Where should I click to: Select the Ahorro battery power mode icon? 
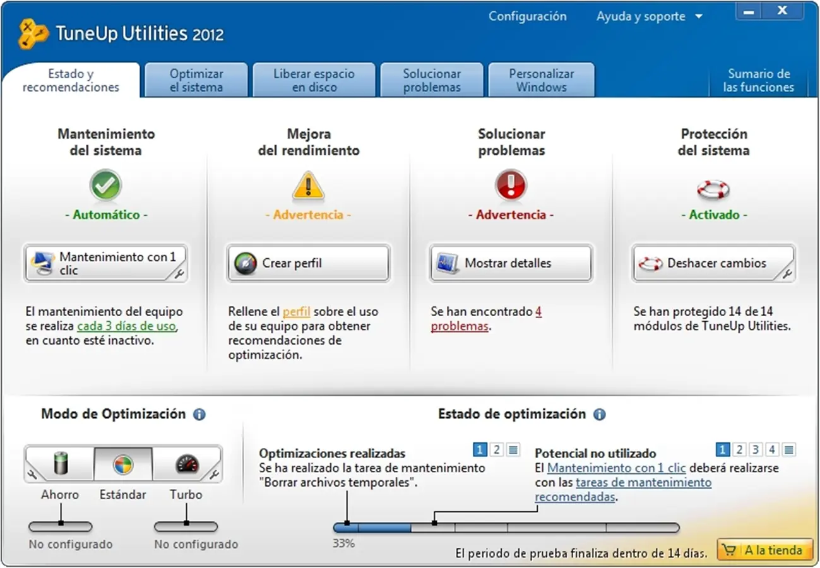point(60,464)
